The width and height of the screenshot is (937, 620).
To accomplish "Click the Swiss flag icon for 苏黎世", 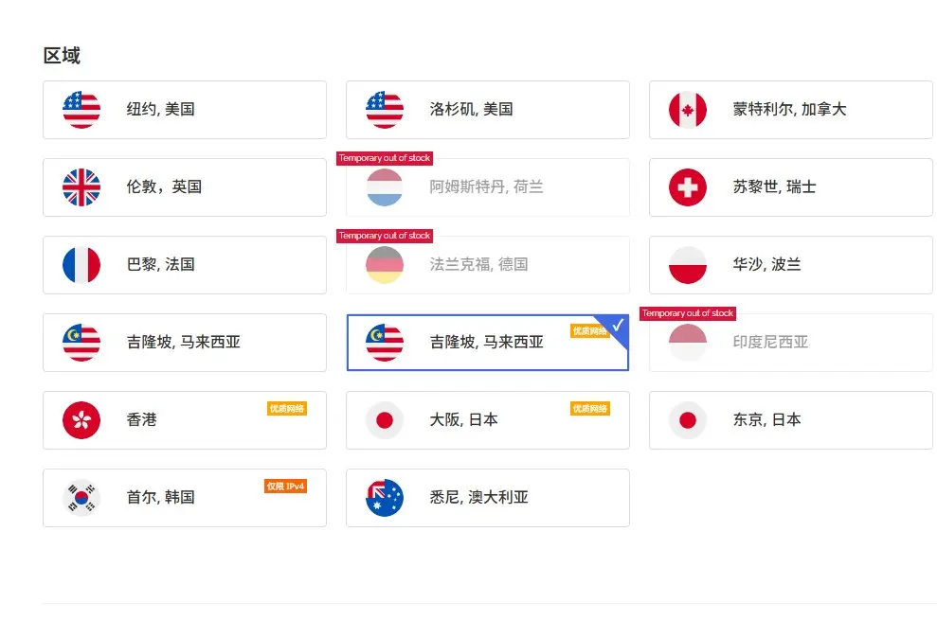I will point(688,187).
